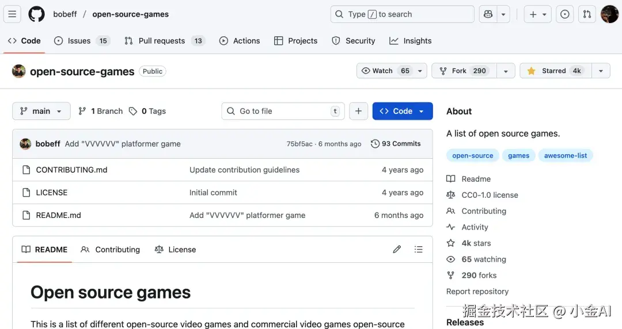The height and width of the screenshot is (329, 622).
Task: Open the user profile avatar menu
Action: click(610, 14)
